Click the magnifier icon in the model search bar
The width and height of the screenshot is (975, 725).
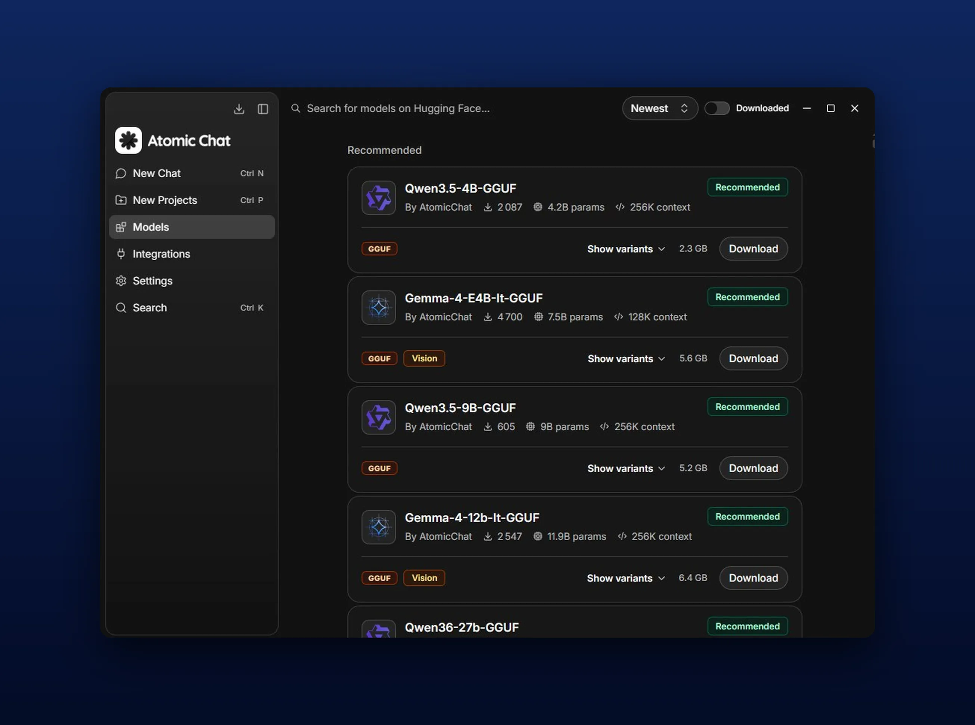[x=295, y=108]
